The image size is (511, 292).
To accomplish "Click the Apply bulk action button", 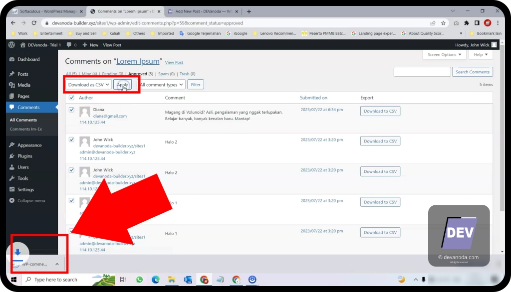I will click(x=123, y=85).
